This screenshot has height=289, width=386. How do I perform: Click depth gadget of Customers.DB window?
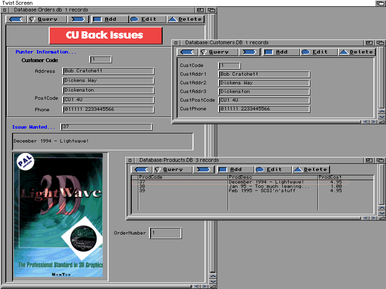tap(380, 43)
